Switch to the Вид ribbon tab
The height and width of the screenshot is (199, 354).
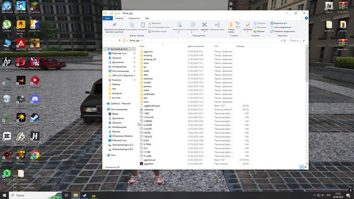(x=147, y=18)
